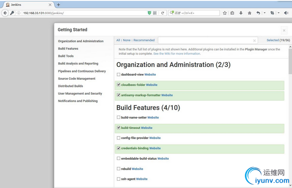
Task: Jump to Source Code Management category
Action: [76, 78]
